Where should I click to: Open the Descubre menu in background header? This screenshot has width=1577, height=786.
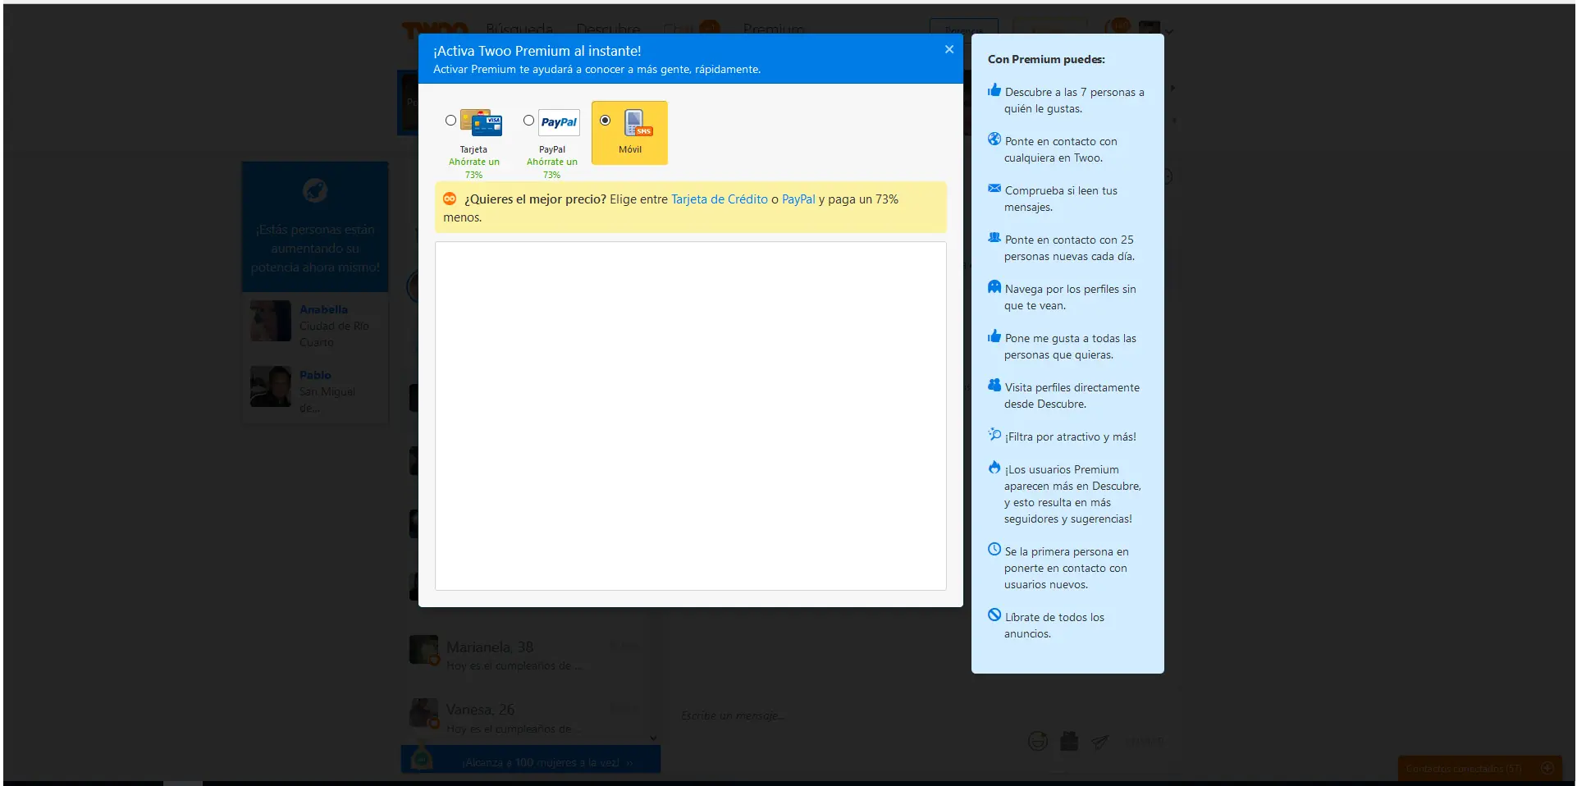point(608,30)
